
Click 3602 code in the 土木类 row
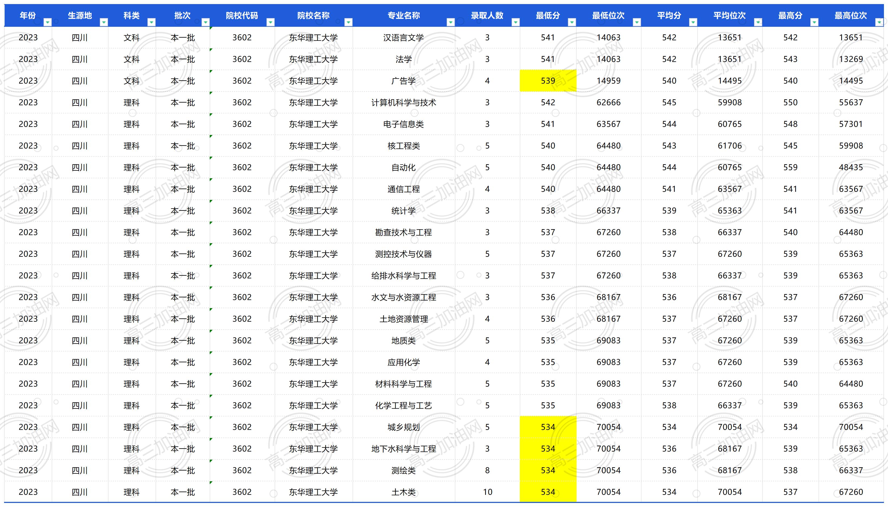pos(242,492)
